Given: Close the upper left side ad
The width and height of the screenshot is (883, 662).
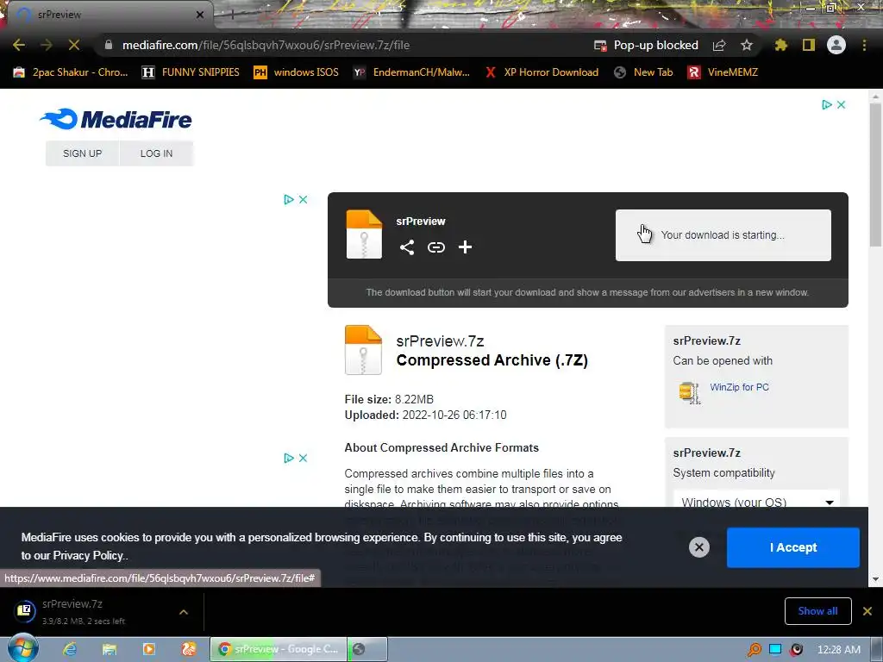Looking at the screenshot, I should point(303,199).
